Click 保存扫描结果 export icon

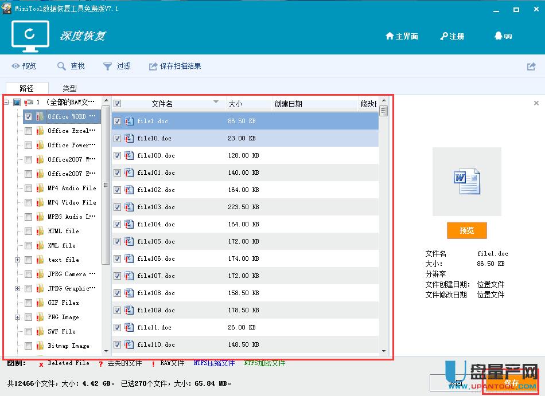[153, 66]
